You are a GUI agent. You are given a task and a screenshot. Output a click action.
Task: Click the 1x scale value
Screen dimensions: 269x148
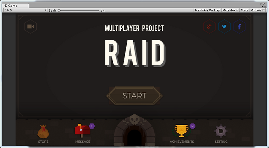click(103, 10)
